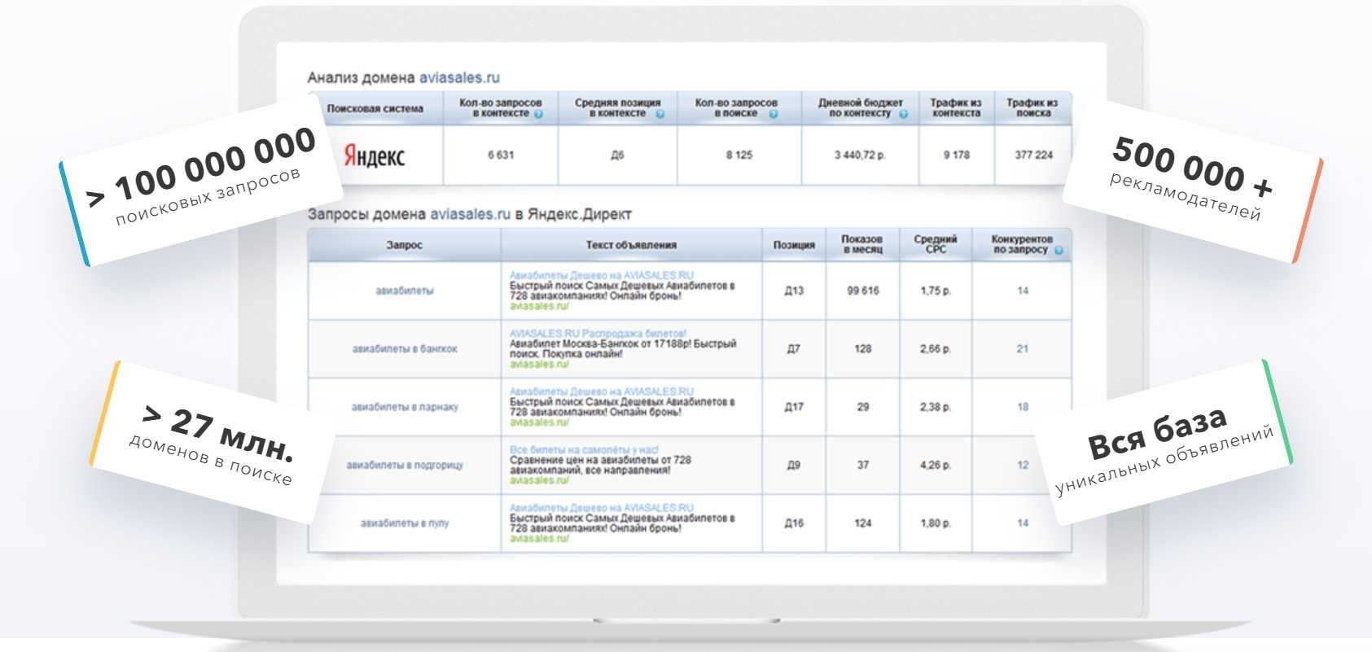The width and height of the screenshot is (1372, 652).
Task: View the 12 competitors for the Podgorica query
Action: pos(1023,466)
